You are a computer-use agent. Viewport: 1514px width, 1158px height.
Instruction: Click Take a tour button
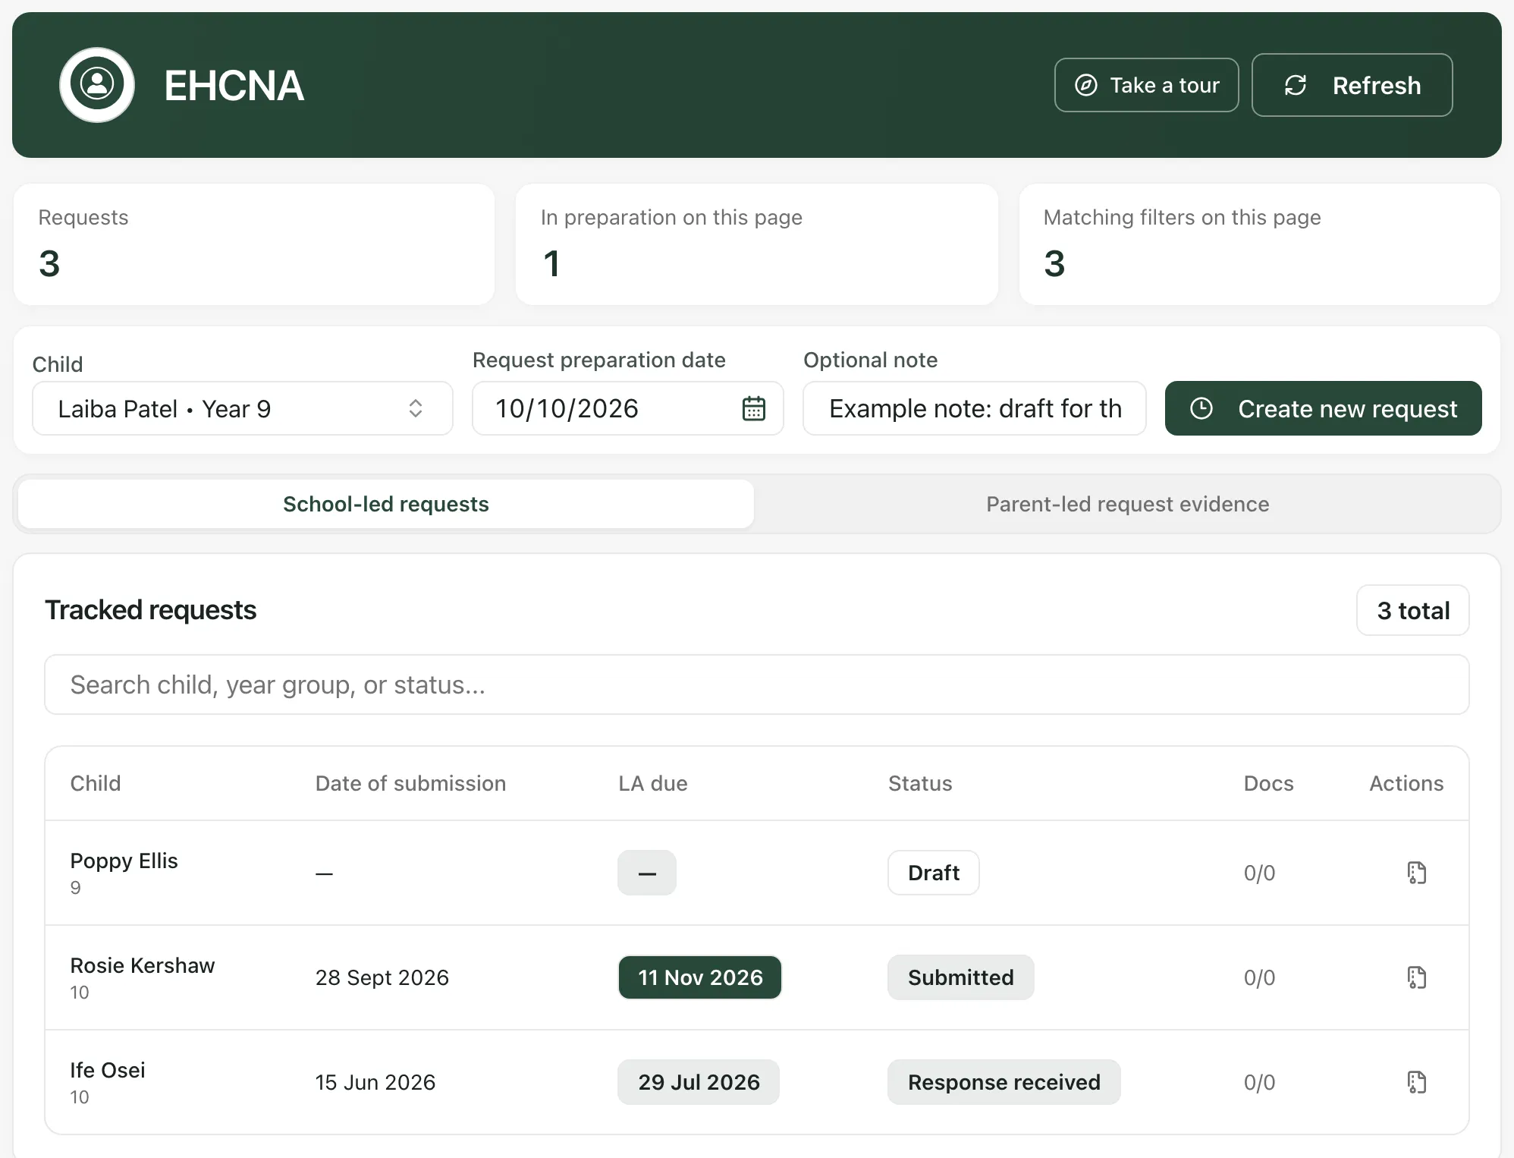[1146, 85]
